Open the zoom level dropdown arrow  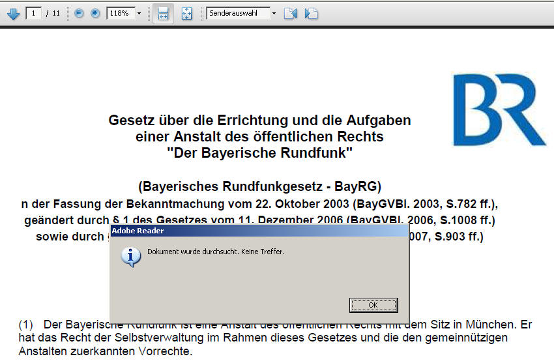click(139, 14)
